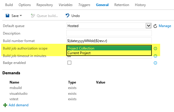Switch to the Repository tab
This screenshot has height=112, width=174.
tap(45, 5)
